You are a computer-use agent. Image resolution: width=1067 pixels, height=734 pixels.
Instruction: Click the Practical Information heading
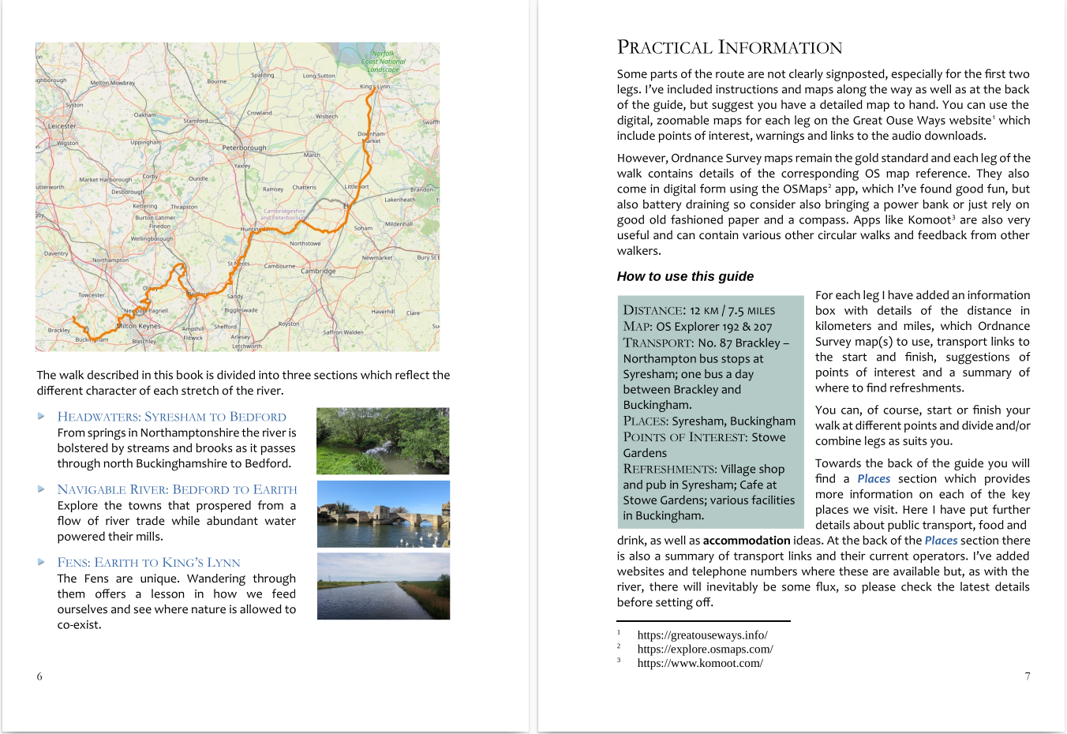tap(730, 47)
